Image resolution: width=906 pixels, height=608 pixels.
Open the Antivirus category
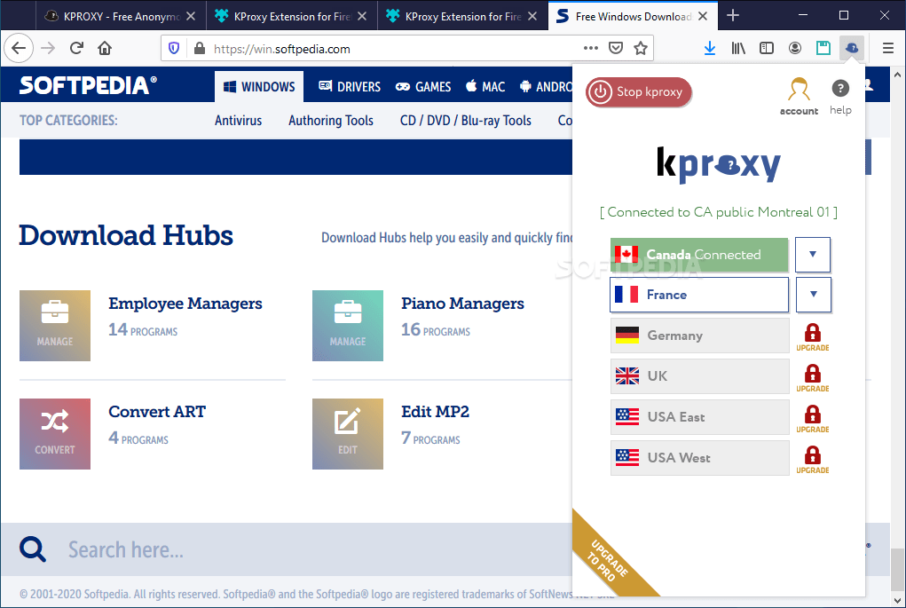(x=238, y=120)
